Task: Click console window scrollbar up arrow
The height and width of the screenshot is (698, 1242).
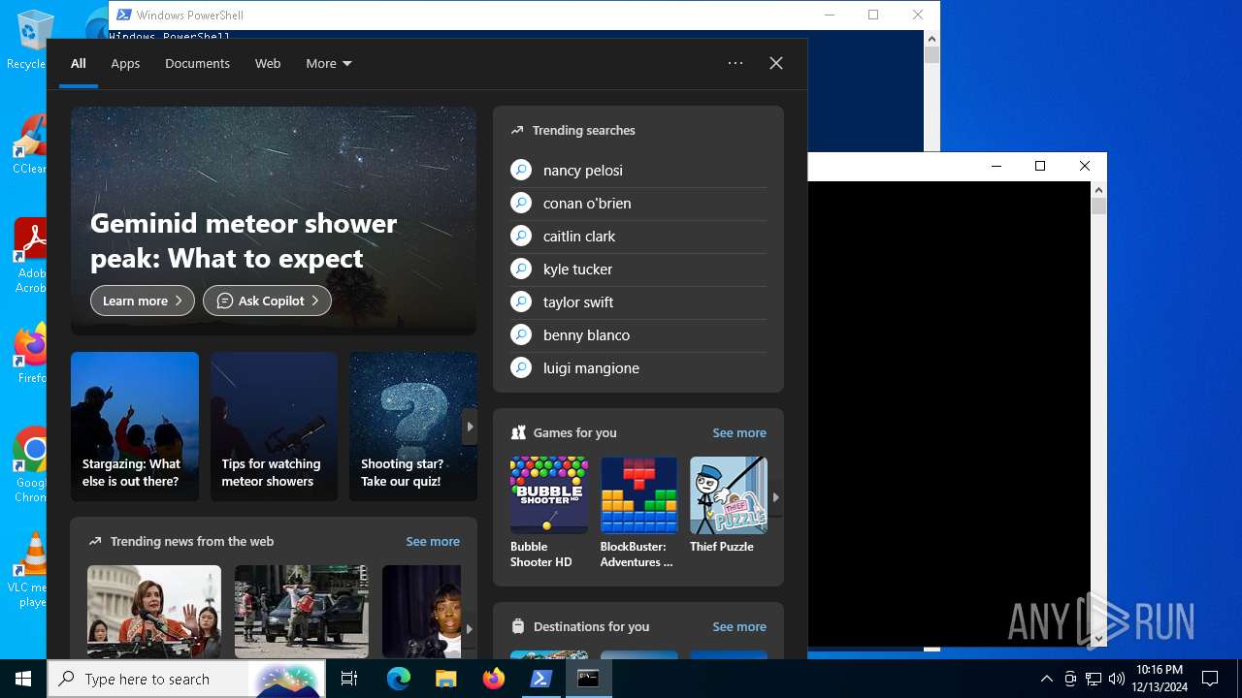Action: coord(1098,191)
